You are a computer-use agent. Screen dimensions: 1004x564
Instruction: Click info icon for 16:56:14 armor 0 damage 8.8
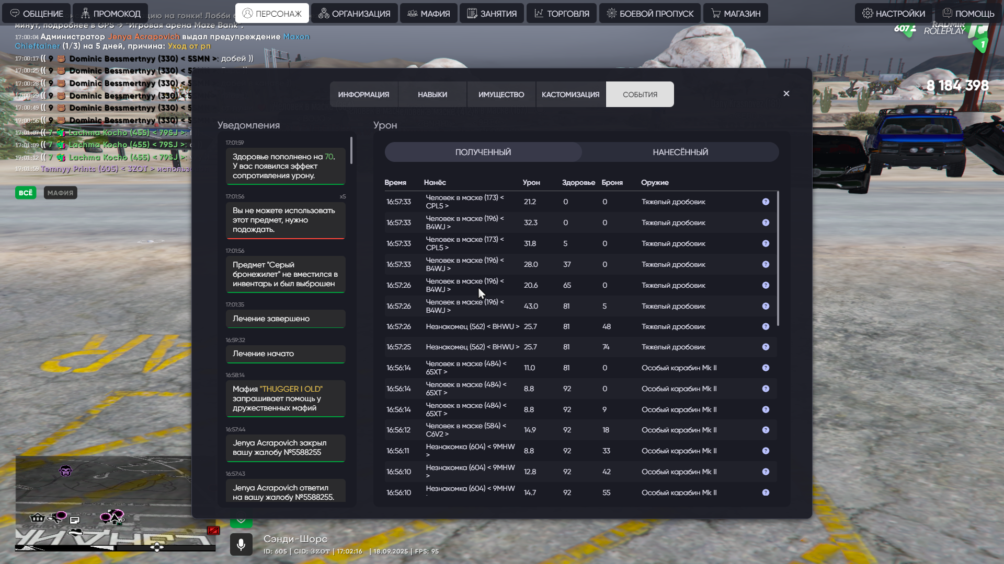766,389
